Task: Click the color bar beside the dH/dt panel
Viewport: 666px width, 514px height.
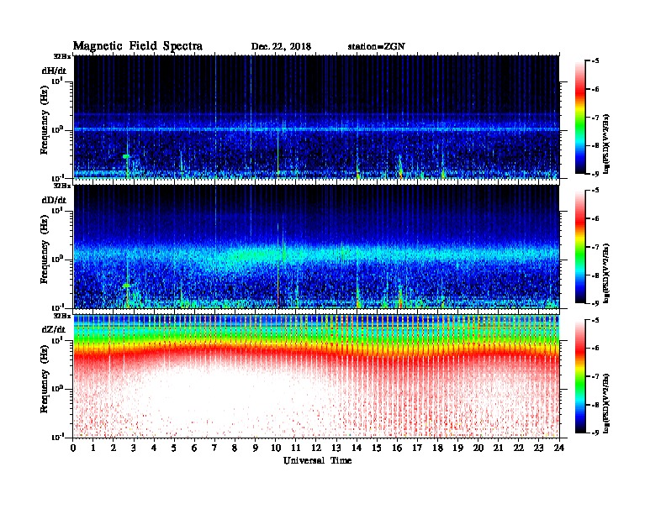Action: pos(579,117)
